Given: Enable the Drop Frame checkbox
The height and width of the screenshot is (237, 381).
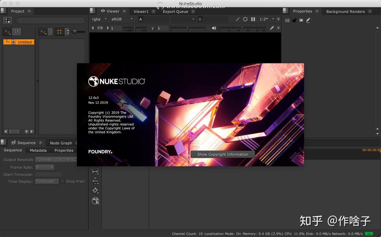Looking at the screenshot, I should (62, 181).
